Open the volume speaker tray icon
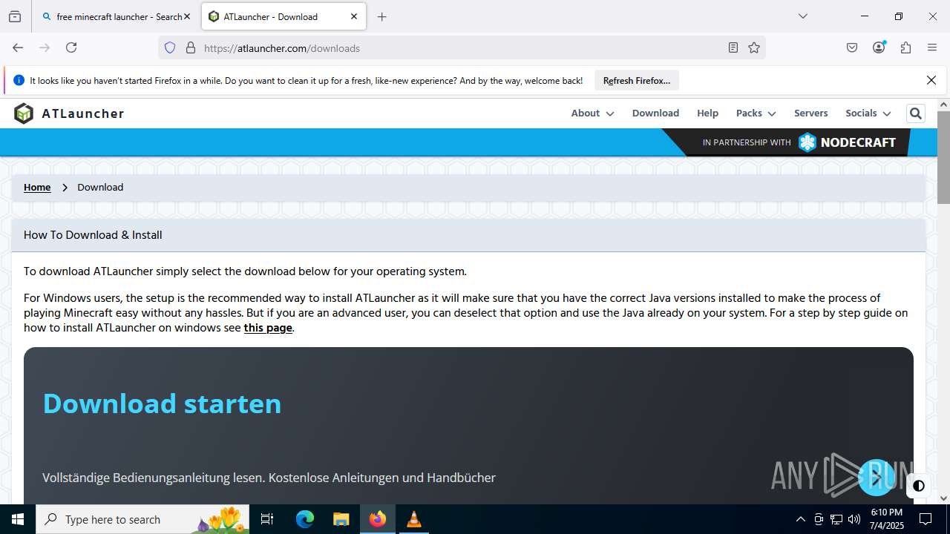This screenshot has width=950, height=534. coord(854,519)
